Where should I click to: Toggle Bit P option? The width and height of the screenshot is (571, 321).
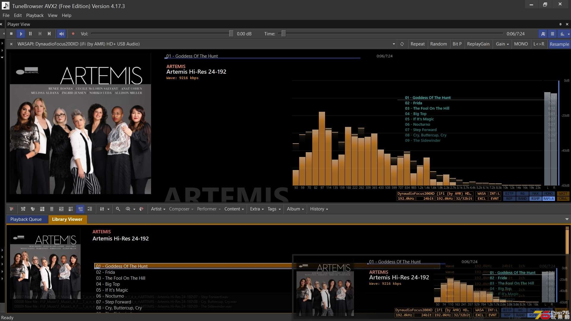457,44
